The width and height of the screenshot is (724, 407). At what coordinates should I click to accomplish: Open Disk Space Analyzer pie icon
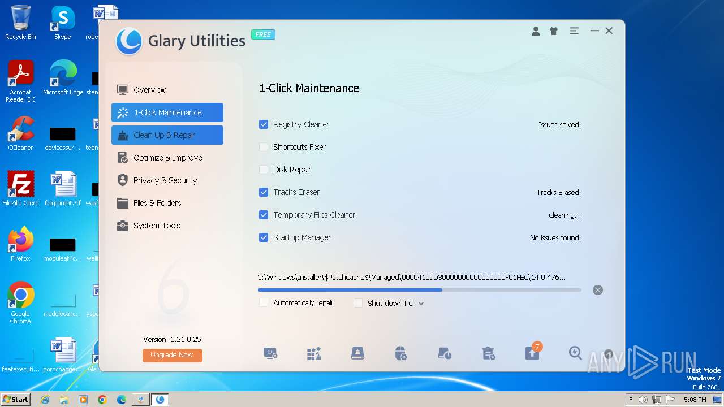click(445, 354)
